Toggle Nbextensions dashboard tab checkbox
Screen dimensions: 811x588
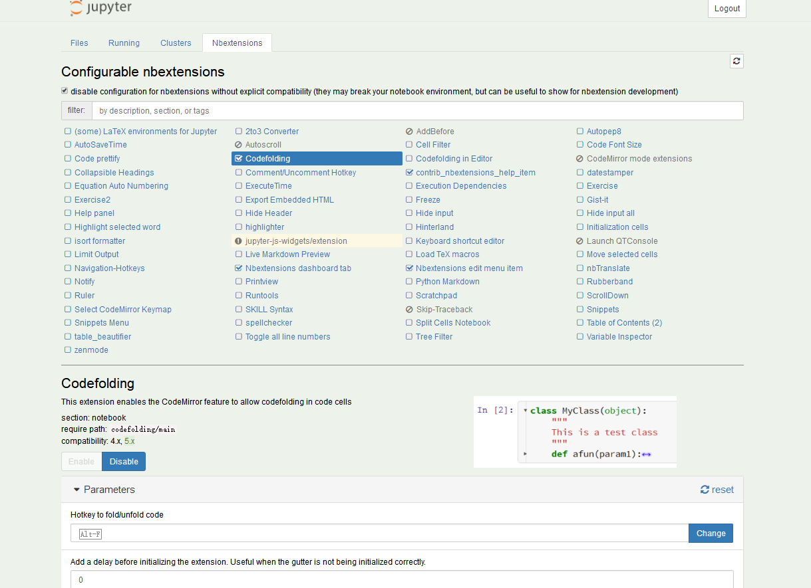(239, 268)
